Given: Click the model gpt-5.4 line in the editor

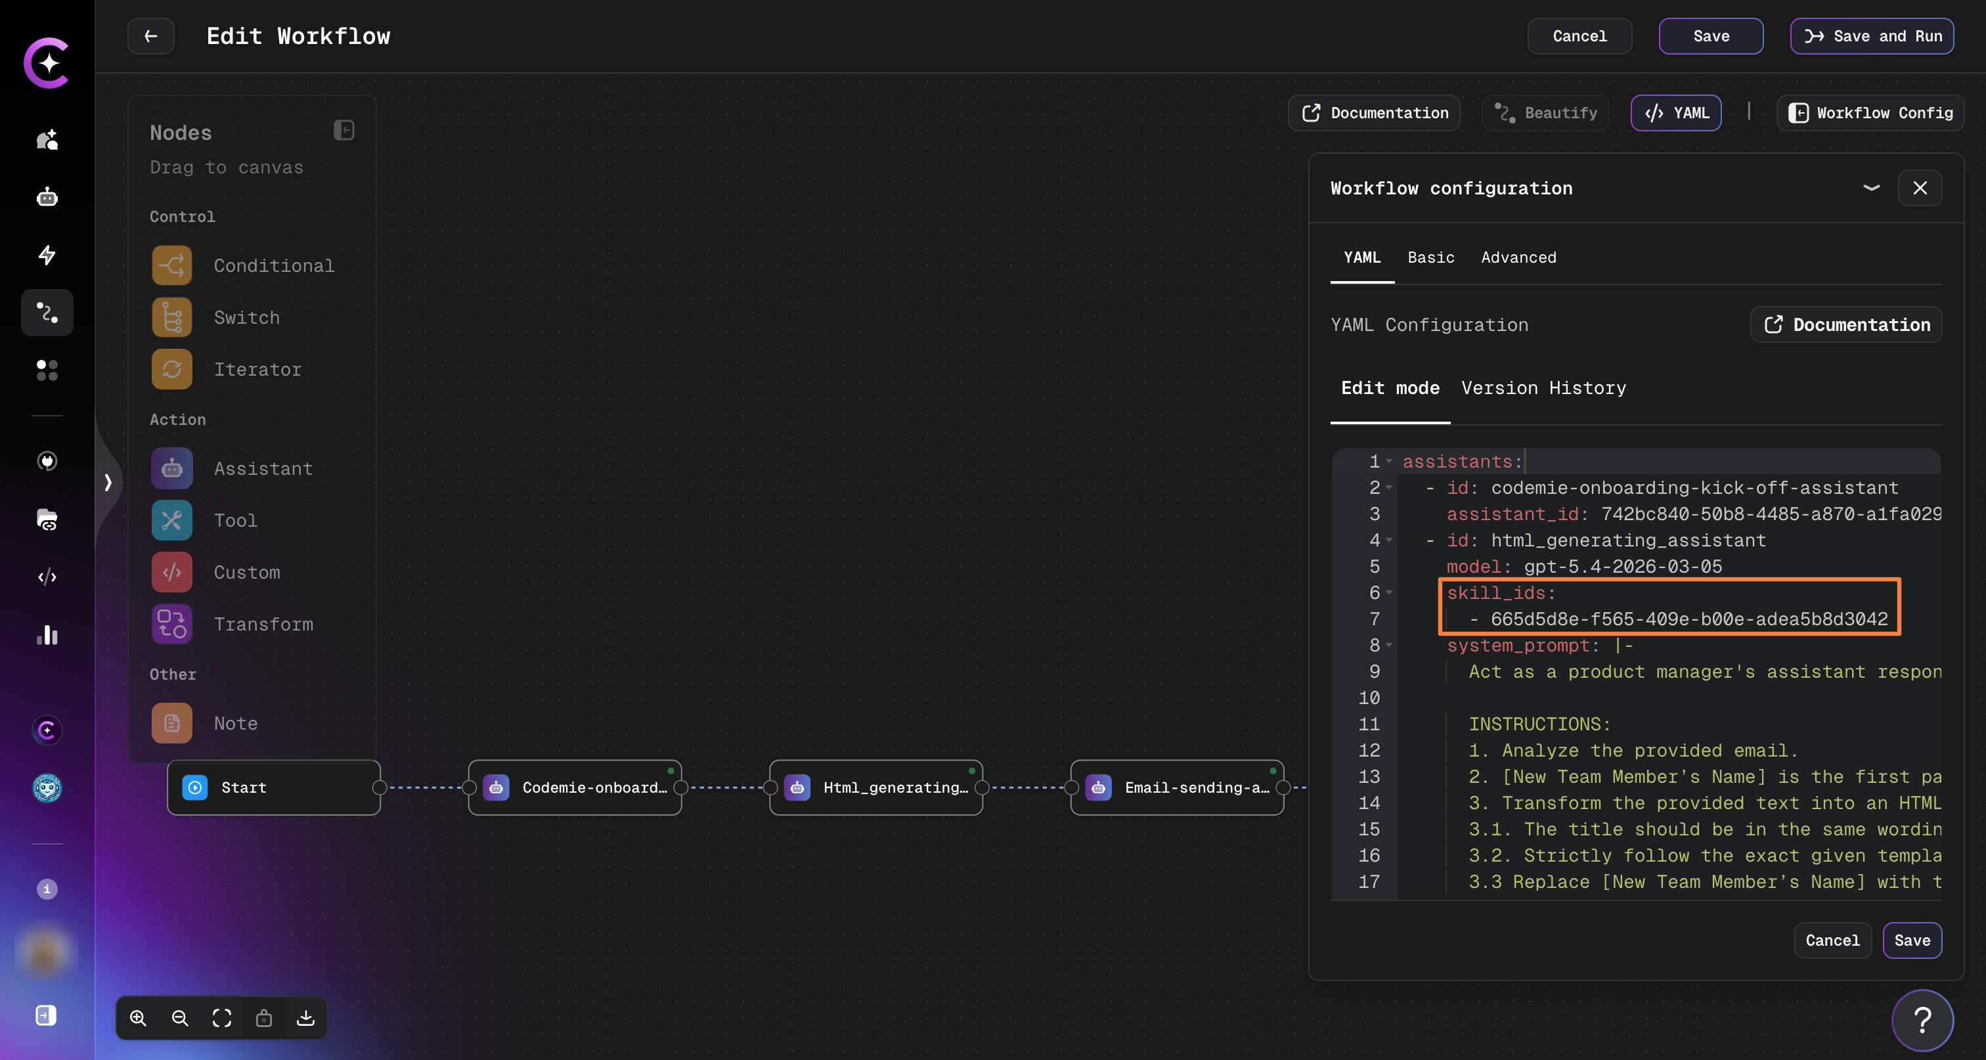Looking at the screenshot, I should point(1583,567).
